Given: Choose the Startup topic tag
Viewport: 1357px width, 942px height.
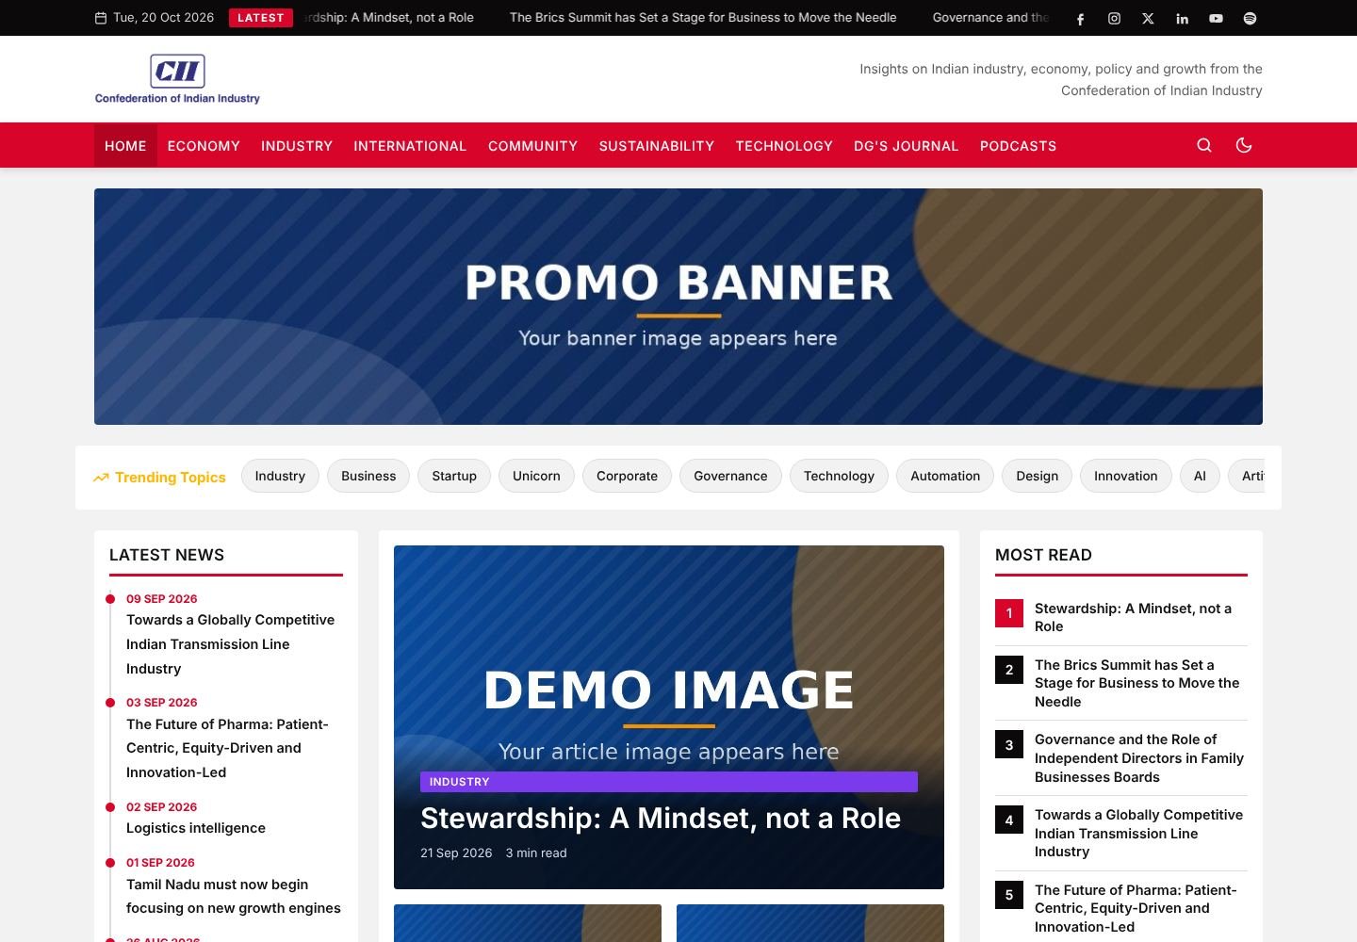Looking at the screenshot, I should point(454,476).
